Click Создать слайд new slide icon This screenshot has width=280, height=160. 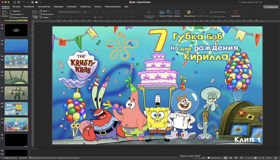click(34, 12)
